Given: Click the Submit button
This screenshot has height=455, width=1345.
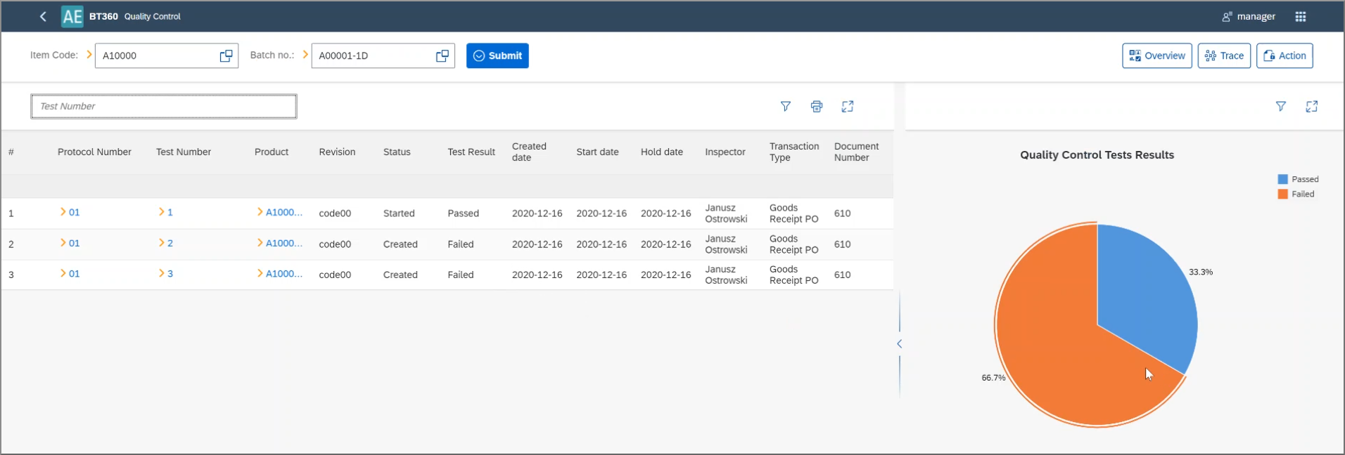Looking at the screenshot, I should click(x=497, y=55).
